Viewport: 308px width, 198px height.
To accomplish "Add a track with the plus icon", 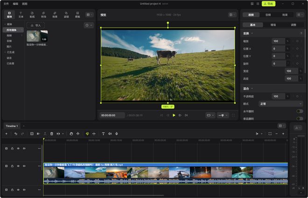I will click(x=6, y=134).
